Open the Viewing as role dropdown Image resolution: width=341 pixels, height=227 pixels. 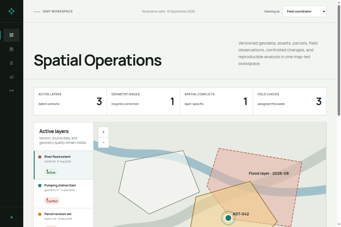pos(304,11)
